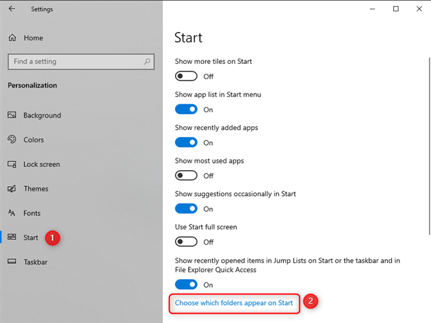431x323 pixels.
Task: Click the vertical scrollbar of Start page
Action: pyautogui.click(x=430, y=146)
